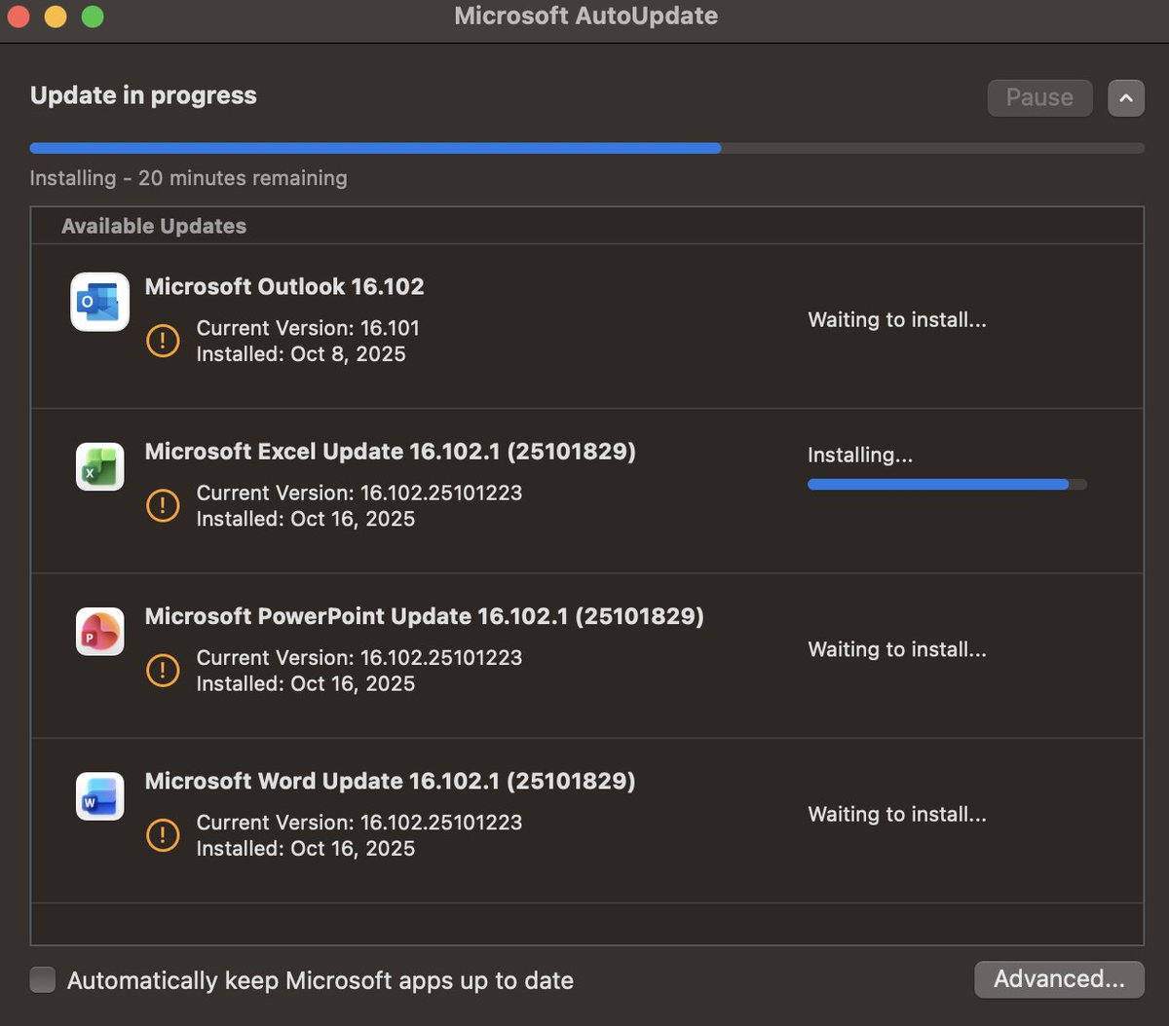Click the Microsoft Outlook 16.102 title
This screenshot has height=1026, width=1169.
(x=284, y=286)
